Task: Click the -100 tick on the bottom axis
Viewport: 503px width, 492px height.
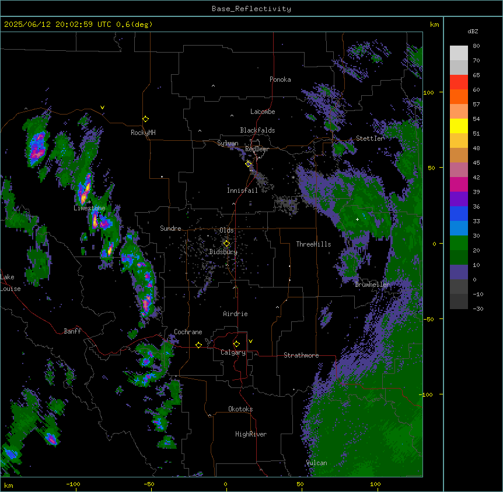Action: click(73, 484)
